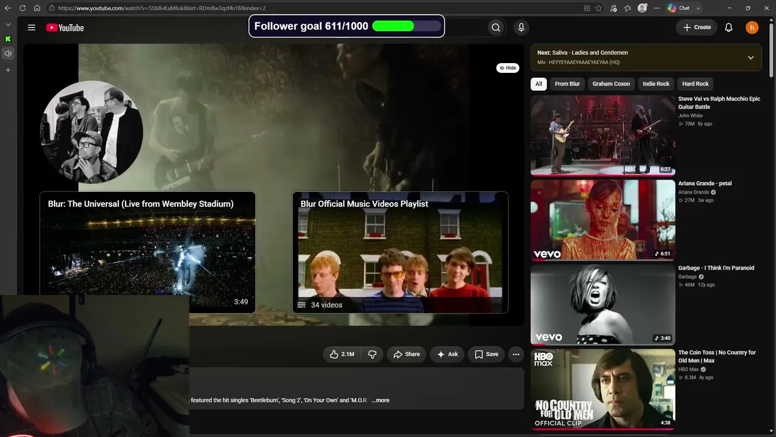Save the video to a playlist
Image resolution: width=776 pixels, height=437 pixels.
pos(486,354)
